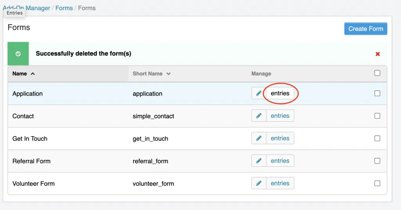401x210 pixels.
Task: Click the 'Successfully deleted the form(s)' message
Action: pyautogui.click(x=83, y=53)
